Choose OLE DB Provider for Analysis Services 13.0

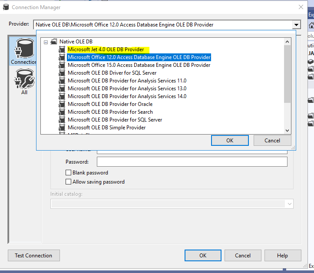(127, 89)
